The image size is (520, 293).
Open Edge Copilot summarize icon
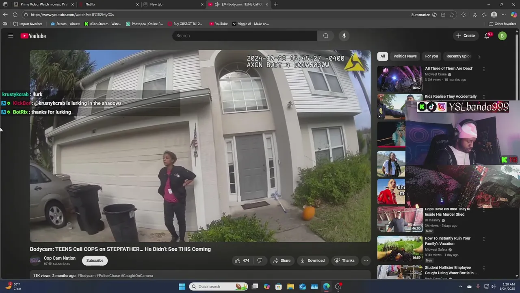tap(434, 15)
